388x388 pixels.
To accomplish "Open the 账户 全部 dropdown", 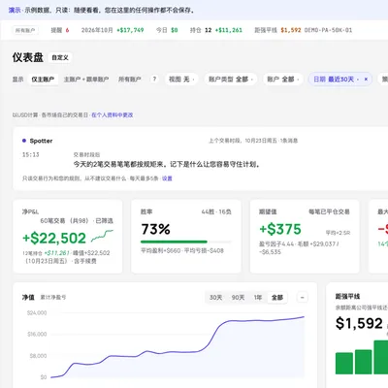I will [x=283, y=80].
